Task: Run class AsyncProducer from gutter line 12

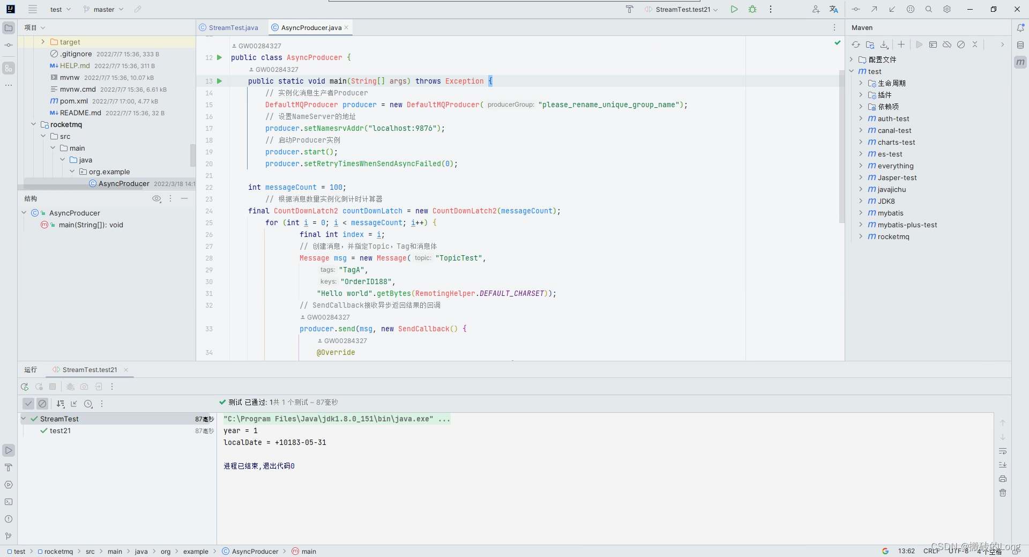Action: pos(219,57)
